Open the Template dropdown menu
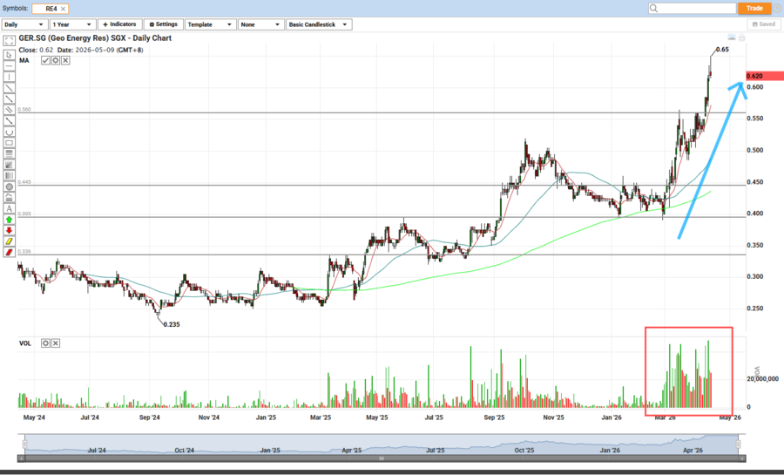 211,24
